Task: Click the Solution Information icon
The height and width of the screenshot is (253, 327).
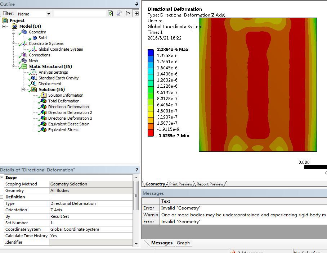Action: [x=44, y=95]
